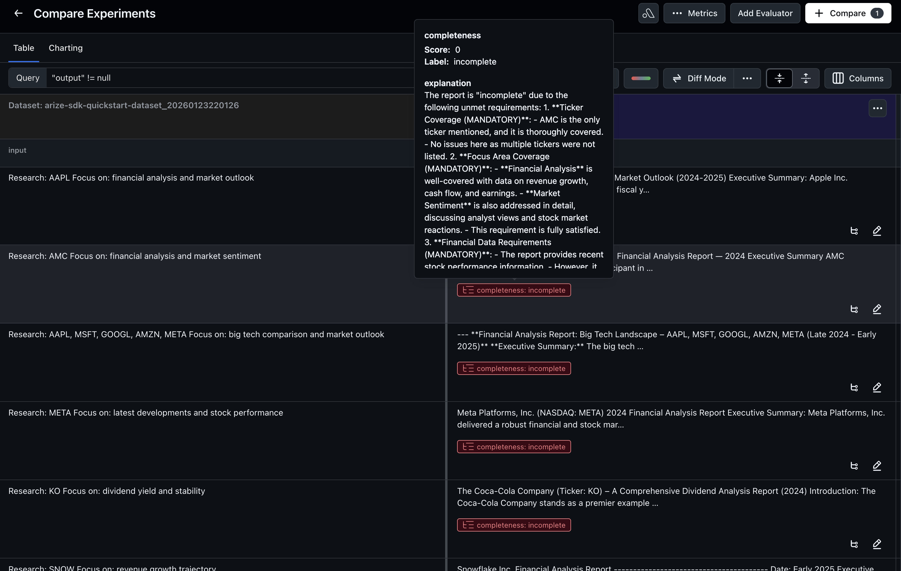
Task: Click the edit pencil in KO row
Action: point(877,544)
